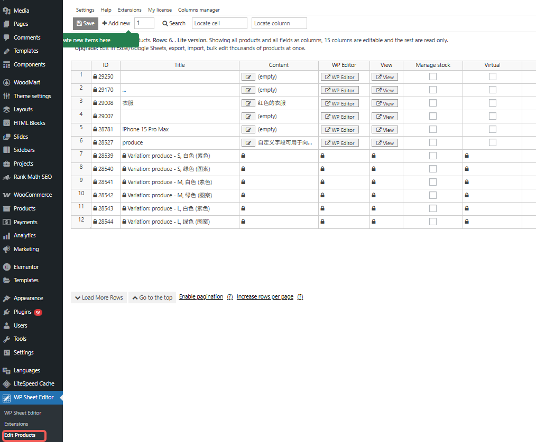The image size is (536, 442).
Task: Enable Virtual checkbox for iPhone 15 Pro Max
Action: [492, 129]
